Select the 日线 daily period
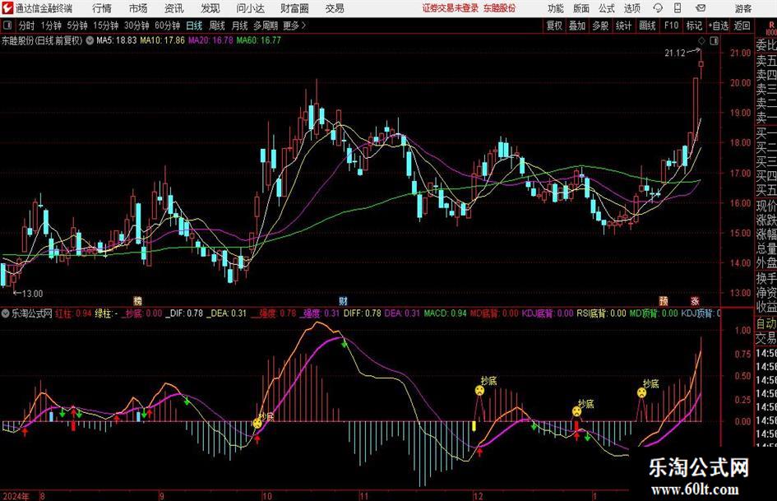 (194, 26)
